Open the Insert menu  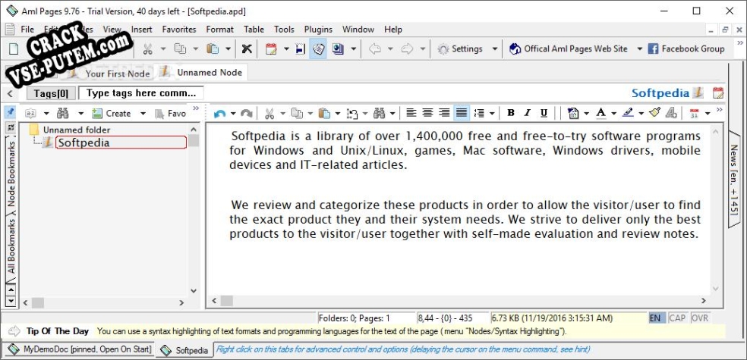tap(141, 30)
